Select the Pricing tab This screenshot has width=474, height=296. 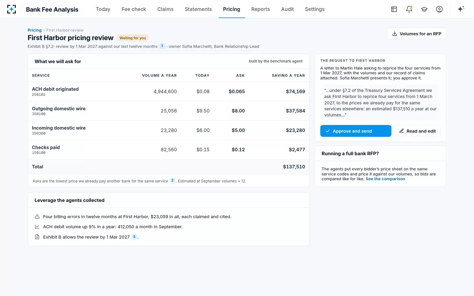(x=231, y=9)
